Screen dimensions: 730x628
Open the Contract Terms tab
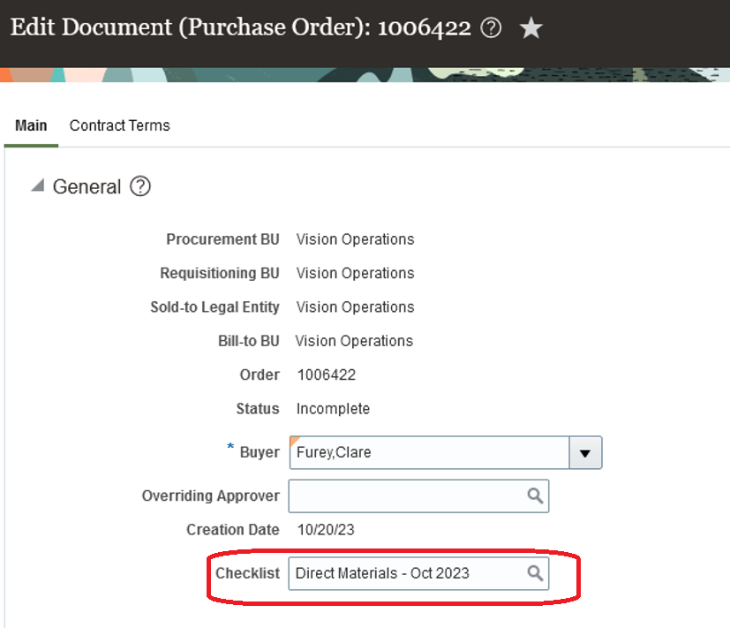(x=120, y=125)
